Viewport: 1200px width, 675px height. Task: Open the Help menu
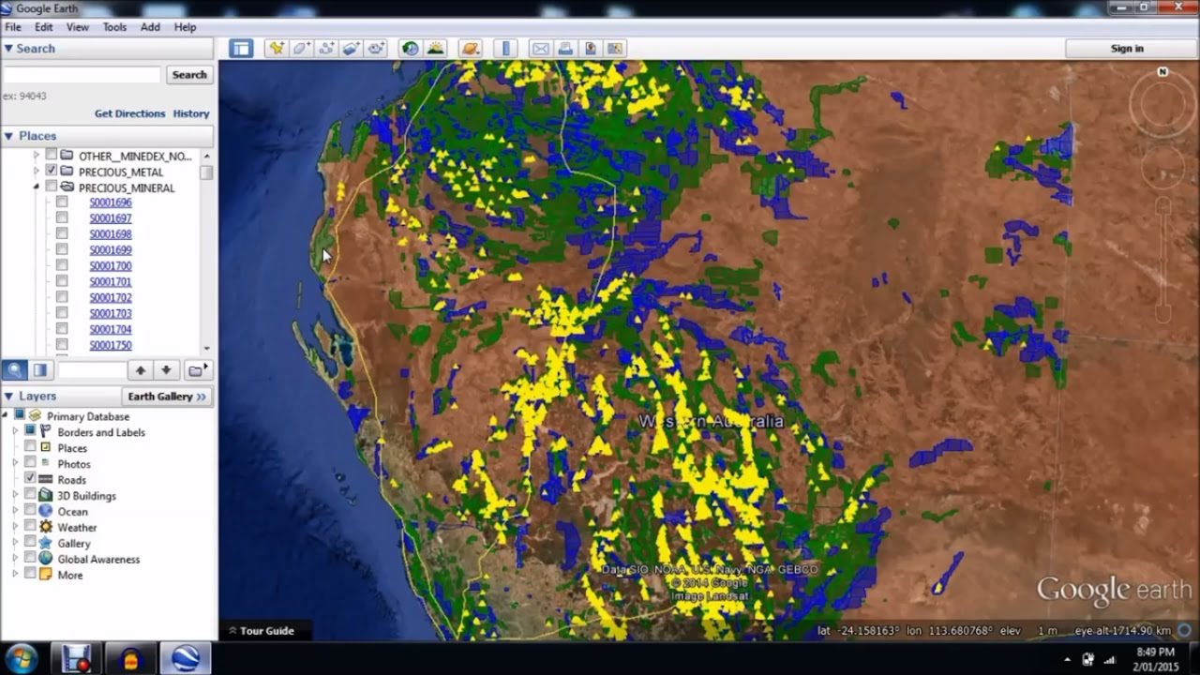[185, 27]
